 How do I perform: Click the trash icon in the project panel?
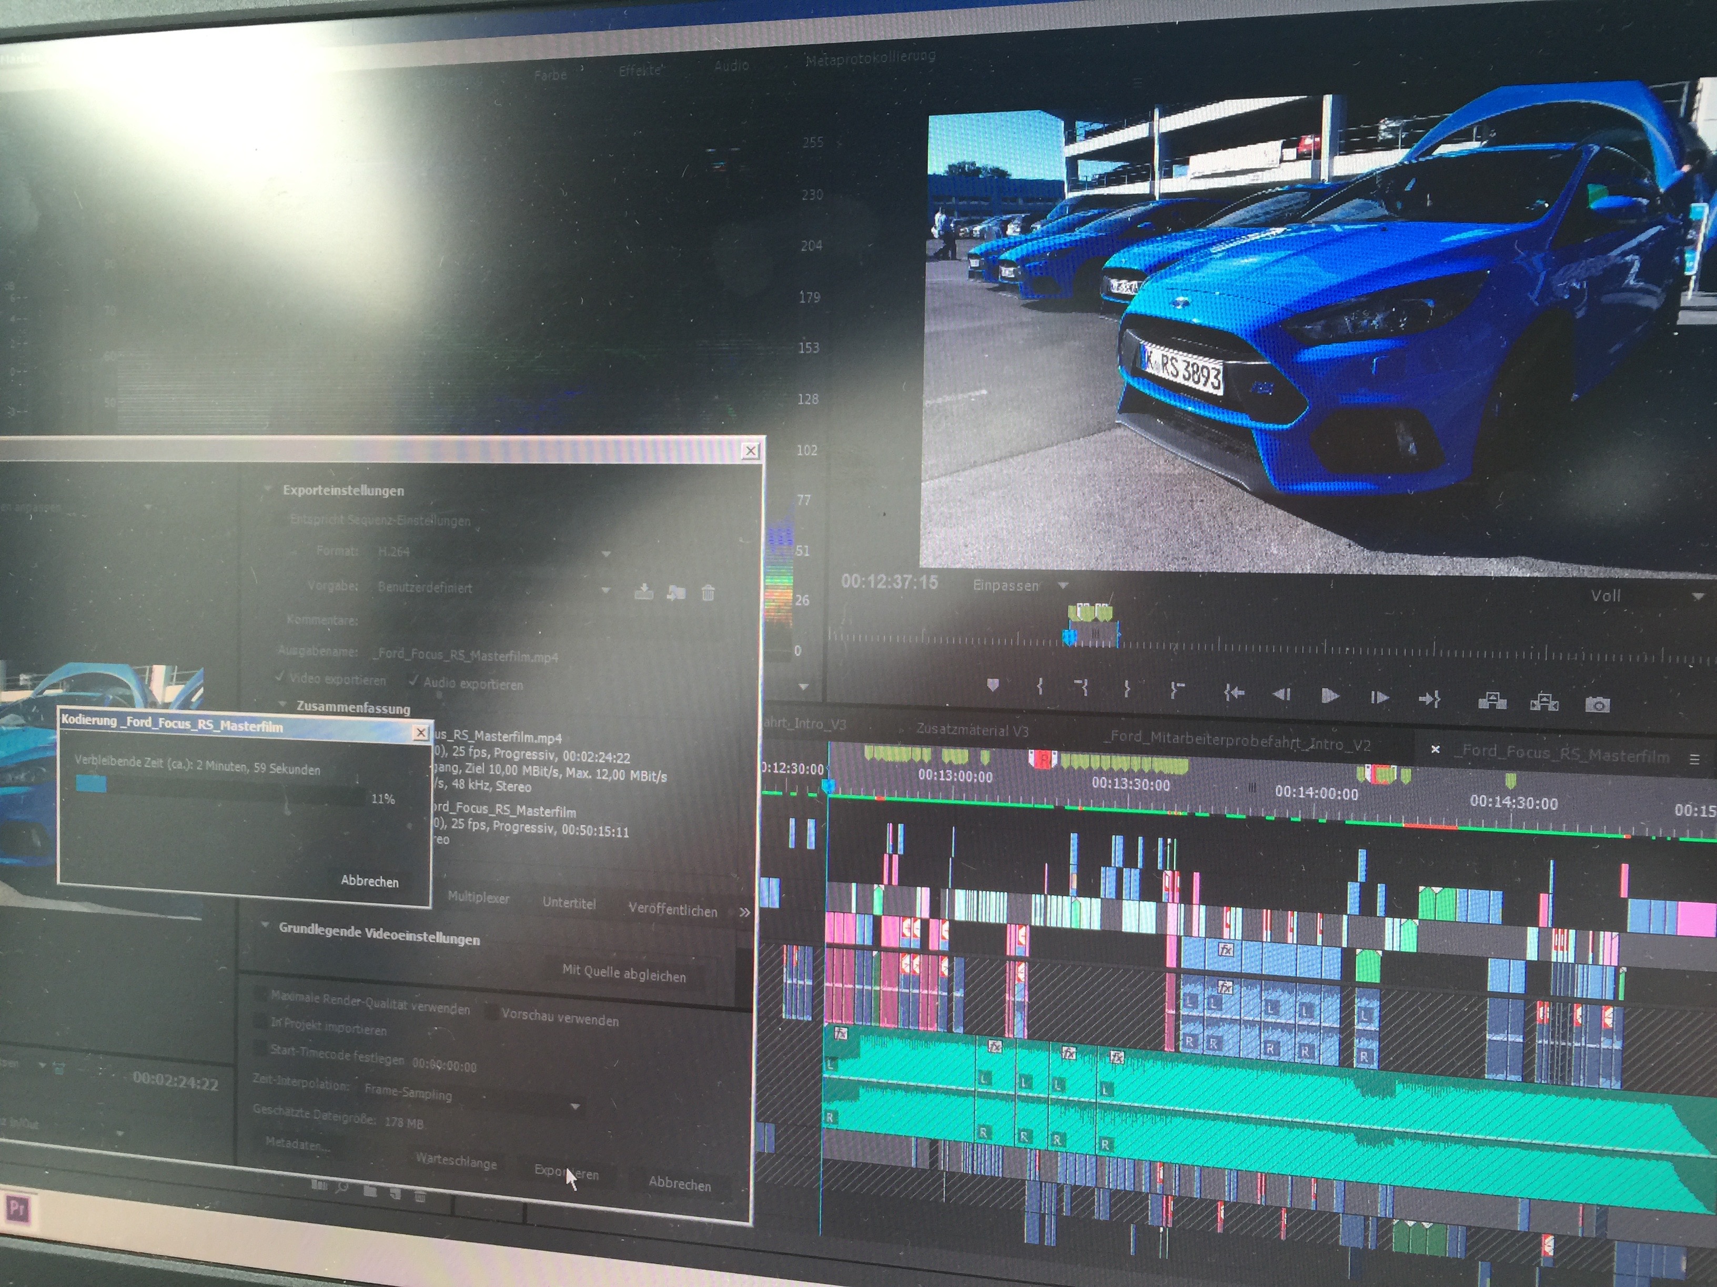(420, 1196)
